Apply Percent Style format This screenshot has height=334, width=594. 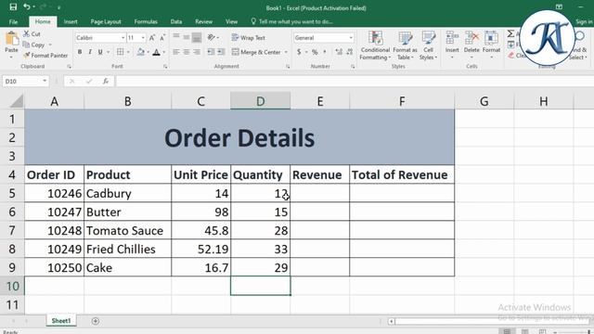point(315,52)
